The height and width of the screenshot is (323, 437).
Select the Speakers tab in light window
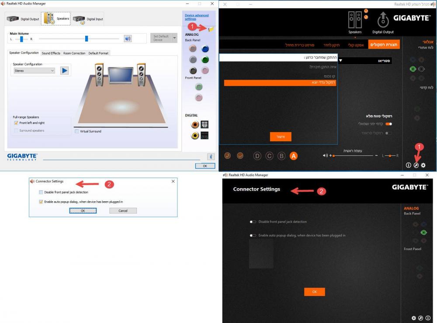[56, 19]
